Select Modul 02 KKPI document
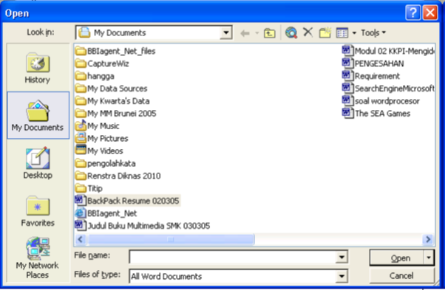This screenshot has height=290, width=445. (x=388, y=51)
